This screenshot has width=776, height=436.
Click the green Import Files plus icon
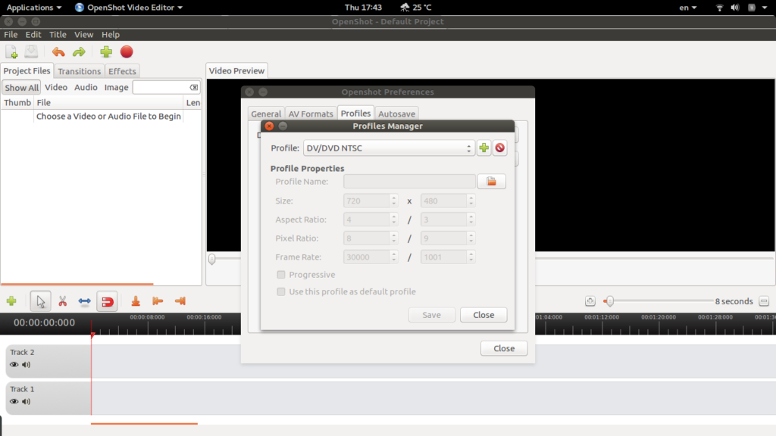106,52
